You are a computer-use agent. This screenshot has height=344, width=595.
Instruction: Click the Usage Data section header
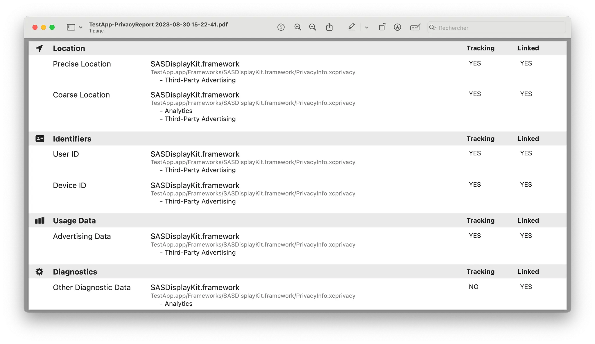point(74,221)
